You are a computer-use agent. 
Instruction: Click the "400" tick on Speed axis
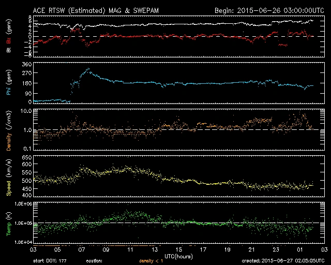[27, 195]
